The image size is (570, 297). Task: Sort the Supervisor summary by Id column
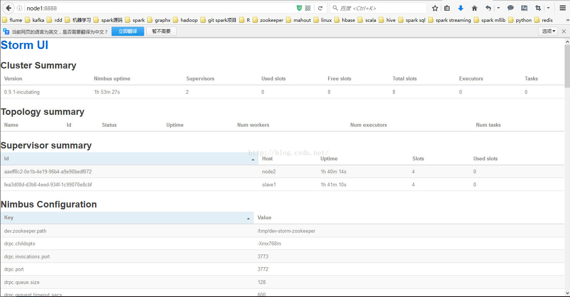point(129,159)
